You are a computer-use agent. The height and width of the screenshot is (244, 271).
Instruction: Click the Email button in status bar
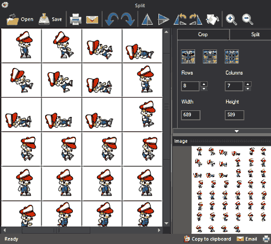[x=247, y=239]
